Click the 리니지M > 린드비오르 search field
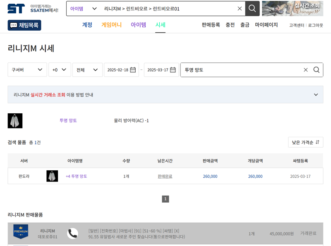 point(168,9)
